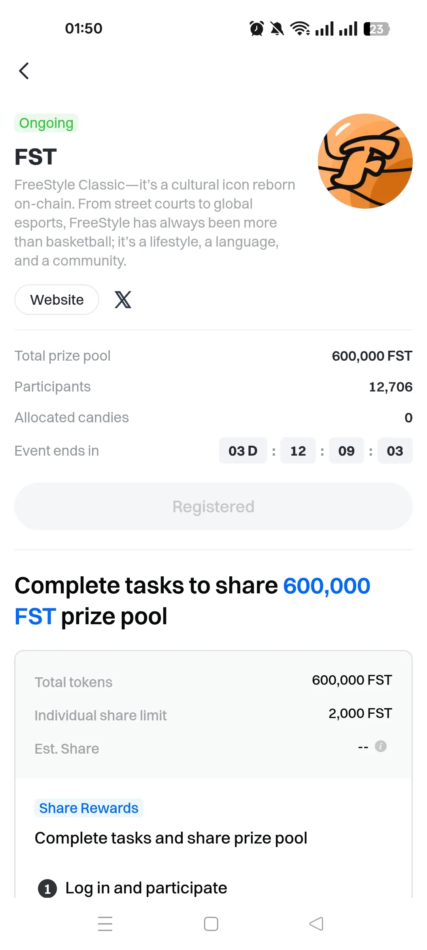Tap the 600,000 FST blue highlighted text
Screen dimensions: 427x950
[x=193, y=601]
